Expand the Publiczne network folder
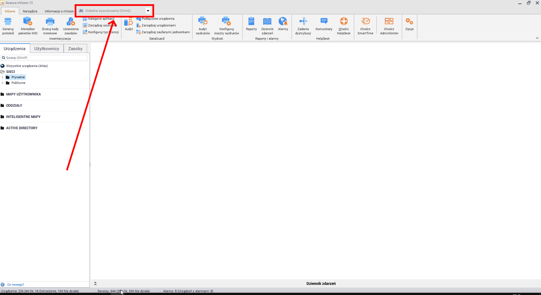541x295 pixels. click(3, 83)
